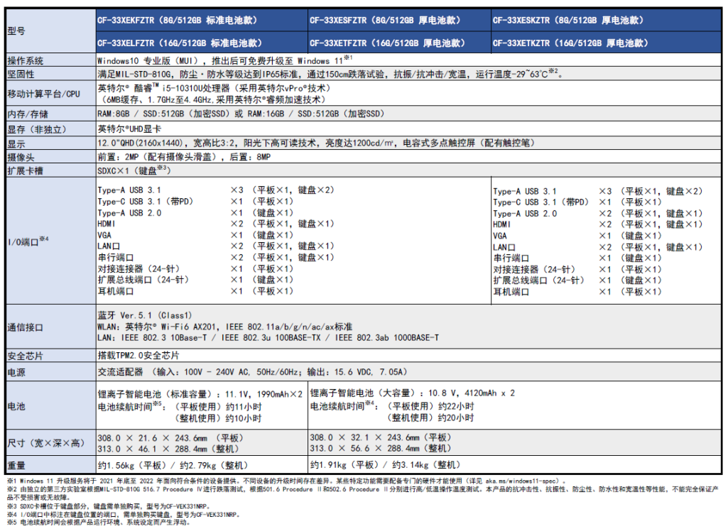Click 308.0 × 21.6 × 243.6mm dimension

click(x=170, y=438)
